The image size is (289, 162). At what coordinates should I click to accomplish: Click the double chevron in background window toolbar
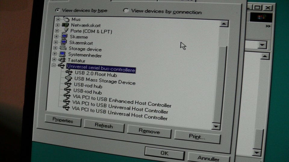pos(268,26)
